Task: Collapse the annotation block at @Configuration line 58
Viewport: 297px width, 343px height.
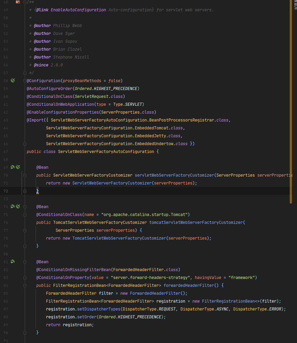Action: point(25,81)
